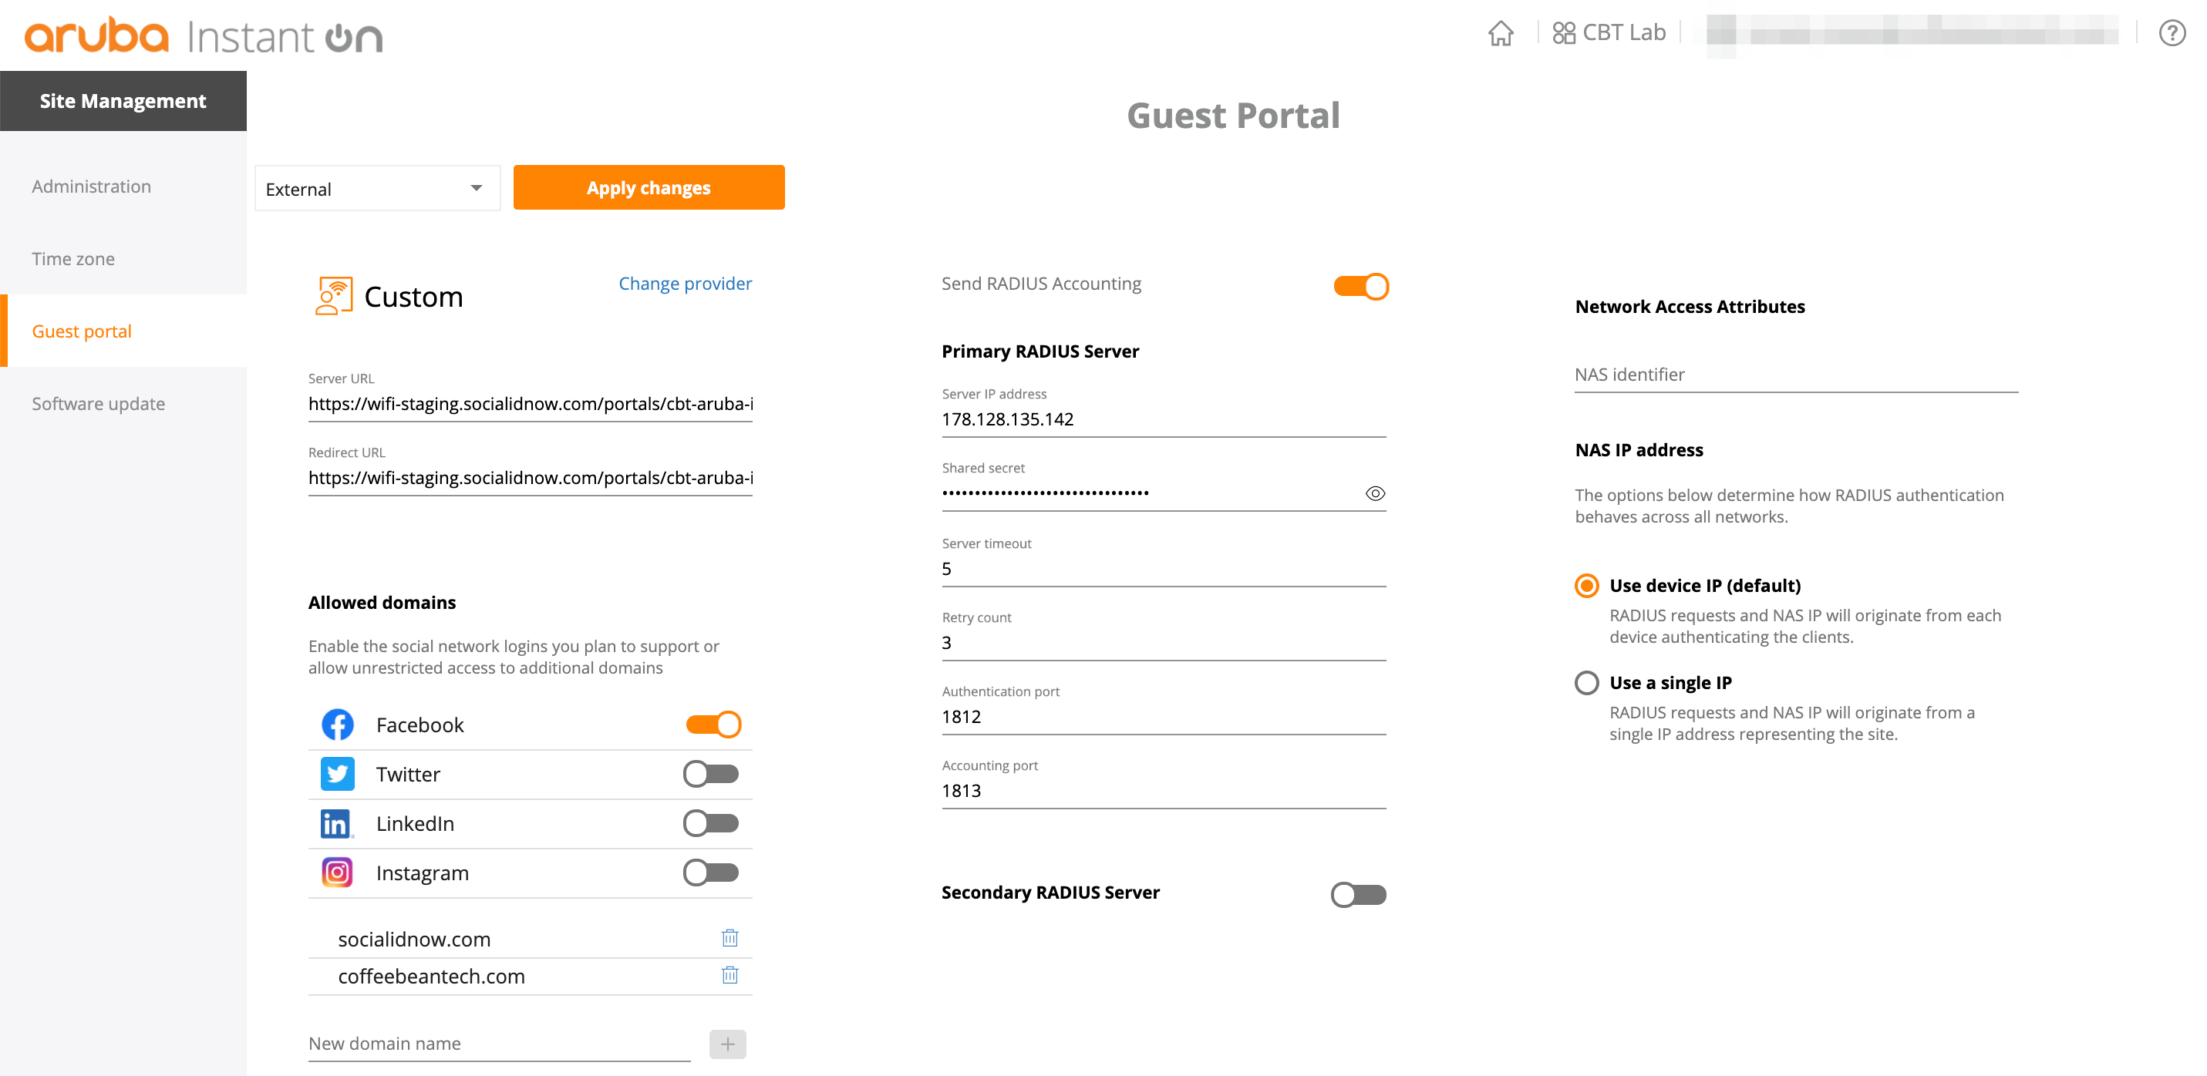2207x1076 pixels.
Task: Click the home icon in header
Action: (x=1500, y=33)
